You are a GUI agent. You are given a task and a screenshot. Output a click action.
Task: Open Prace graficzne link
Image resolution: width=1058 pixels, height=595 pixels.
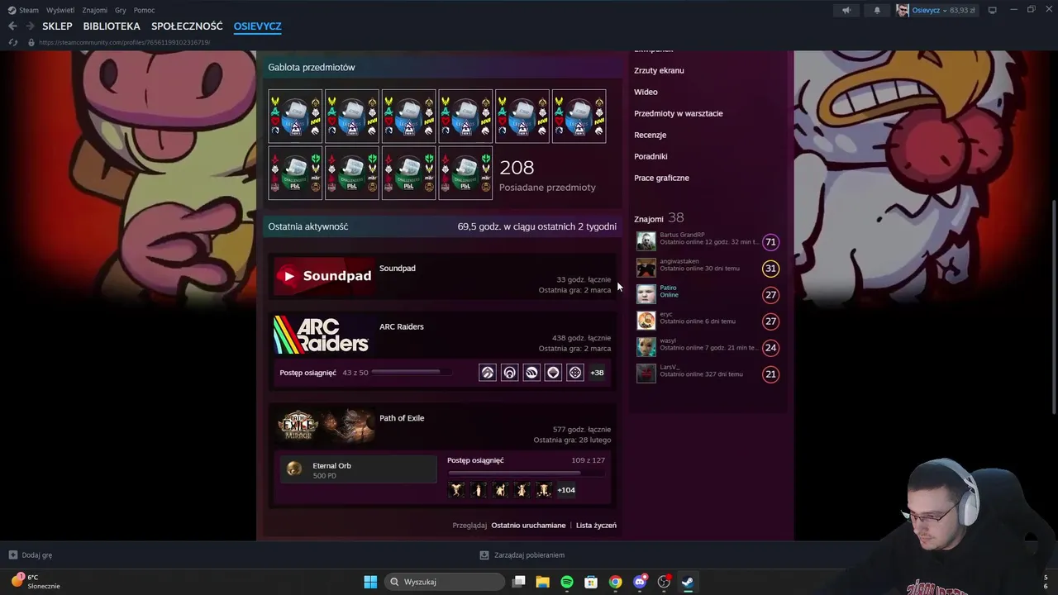[x=661, y=178]
